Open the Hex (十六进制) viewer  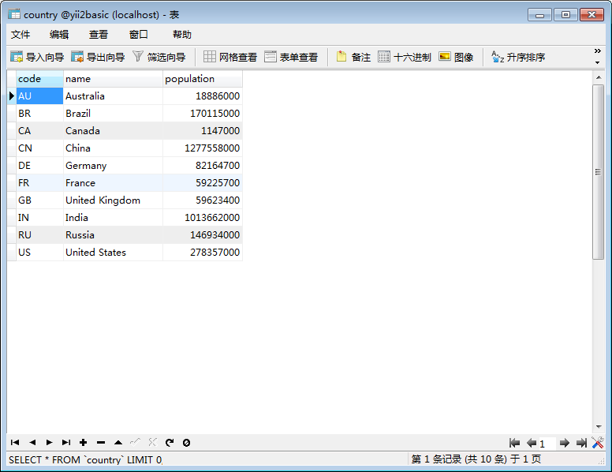click(x=405, y=57)
